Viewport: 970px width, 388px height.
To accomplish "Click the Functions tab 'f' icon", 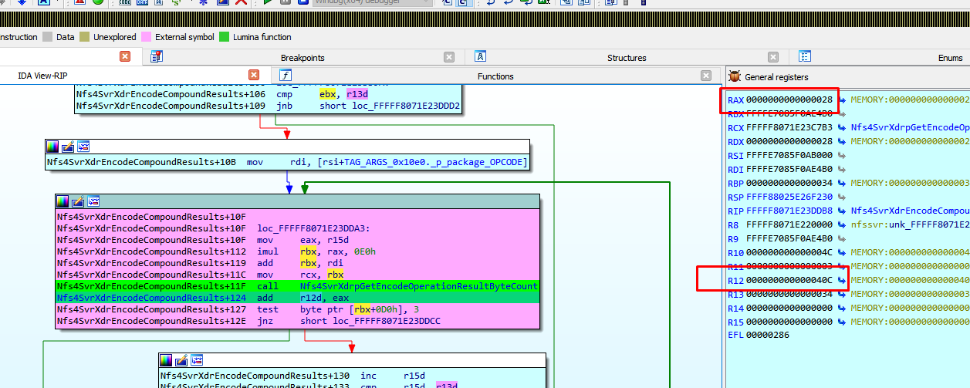I will pos(286,75).
